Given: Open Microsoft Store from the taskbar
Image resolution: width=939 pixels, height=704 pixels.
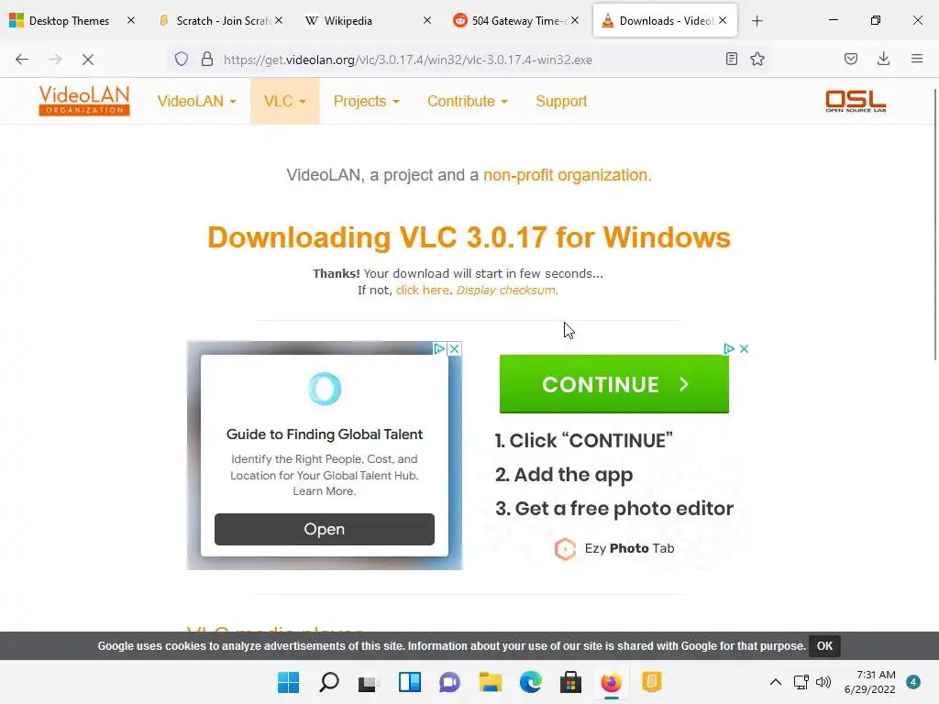Looking at the screenshot, I should [x=570, y=682].
